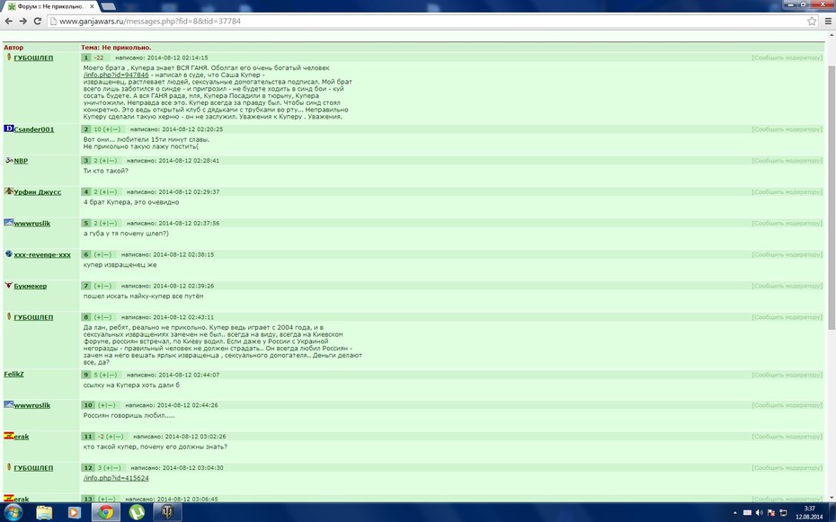The width and height of the screenshot is (836, 522).
Task: Click the vertical page scrollbar
Action: click(831, 197)
